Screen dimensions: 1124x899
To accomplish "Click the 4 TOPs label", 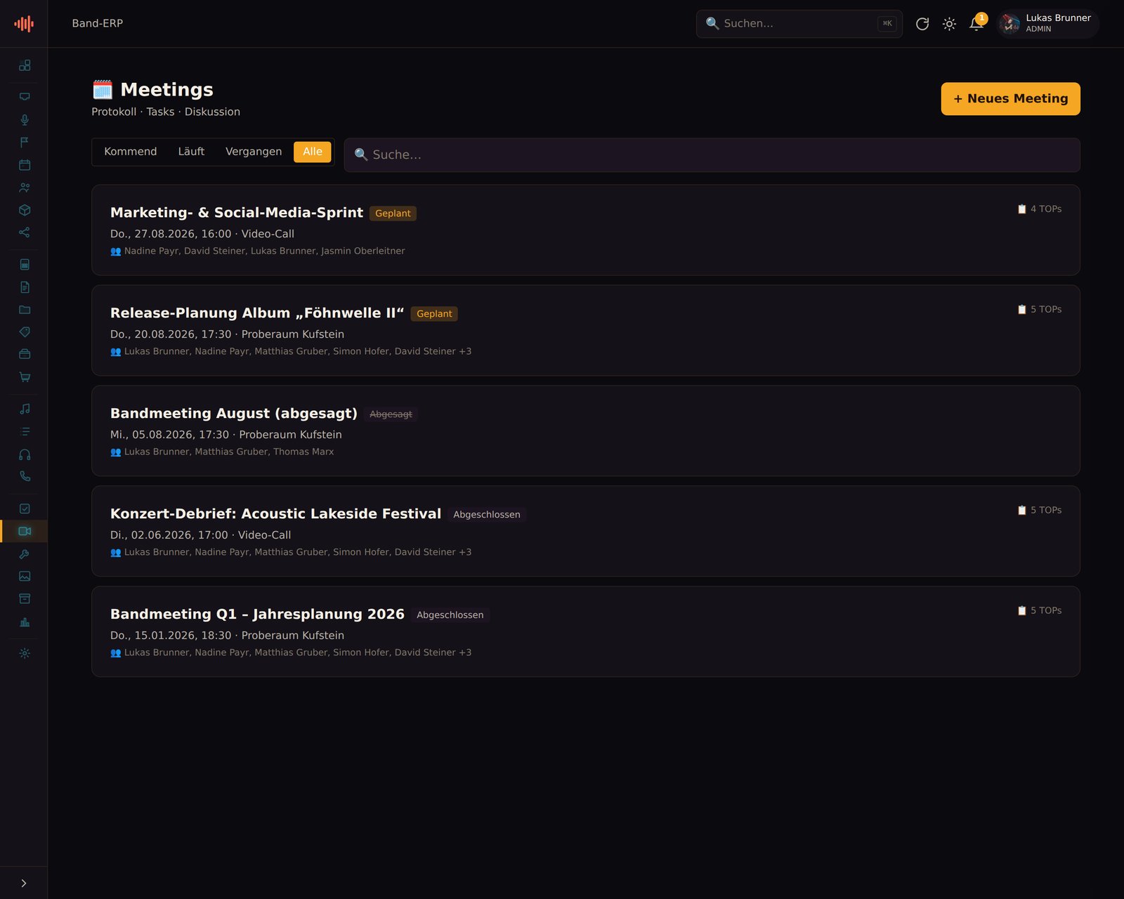I will coord(1040,209).
